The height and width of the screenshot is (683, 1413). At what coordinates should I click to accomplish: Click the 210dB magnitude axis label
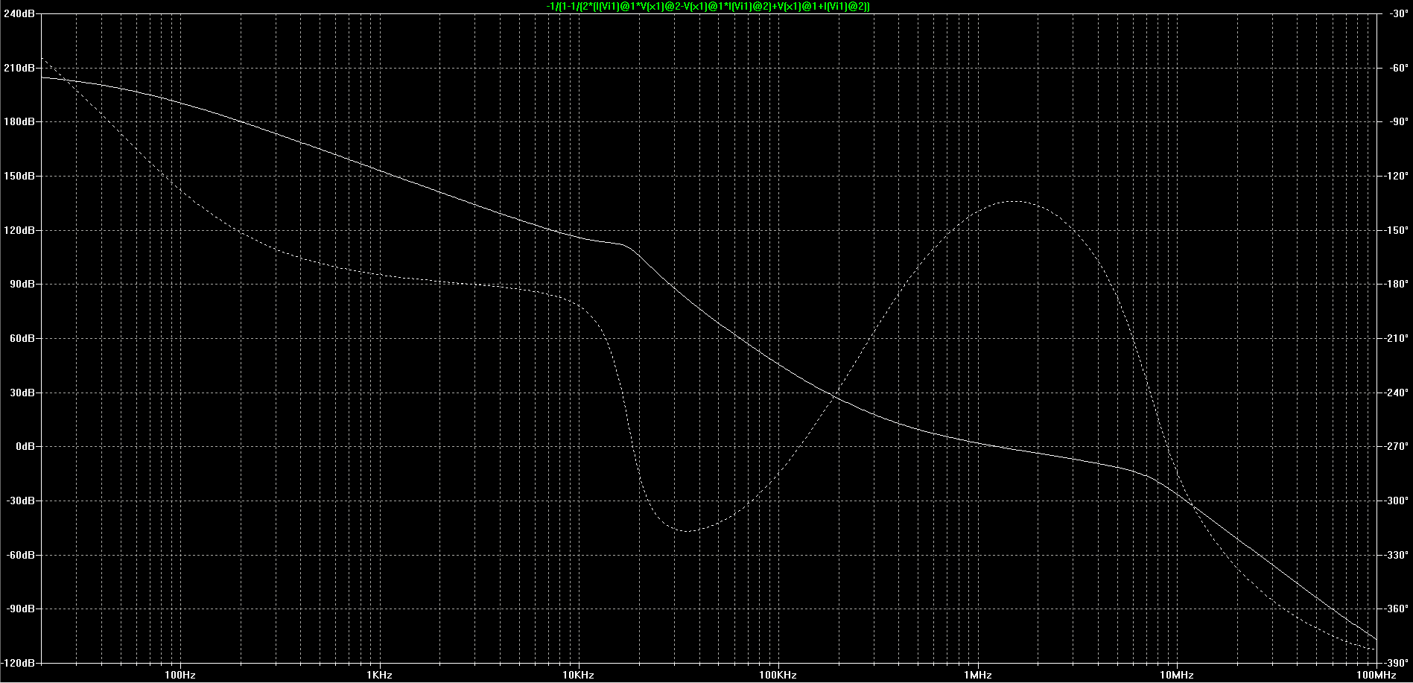coord(19,68)
